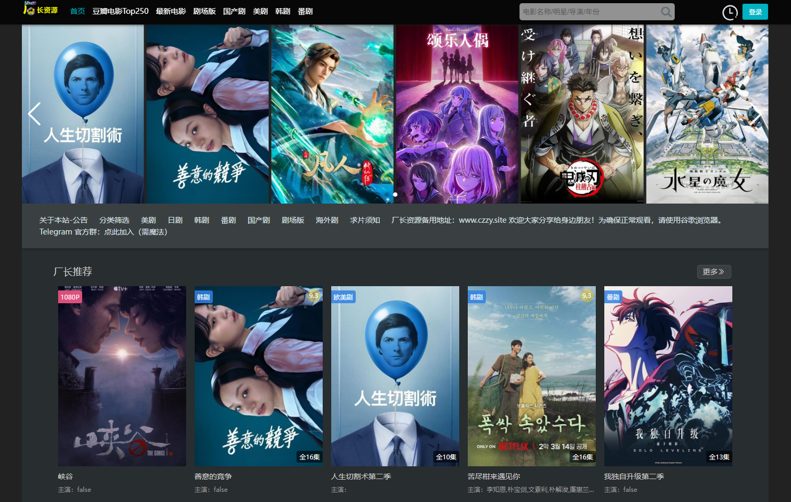Open the 分类筛选 filter link
The height and width of the screenshot is (502, 791).
[114, 220]
